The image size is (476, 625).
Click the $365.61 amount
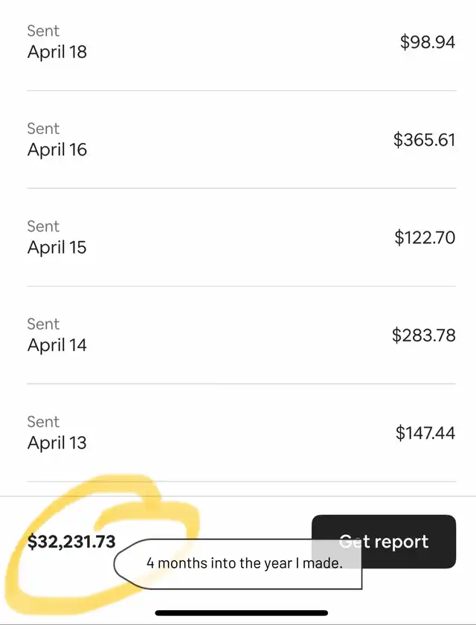pyautogui.click(x=424, y=139)
